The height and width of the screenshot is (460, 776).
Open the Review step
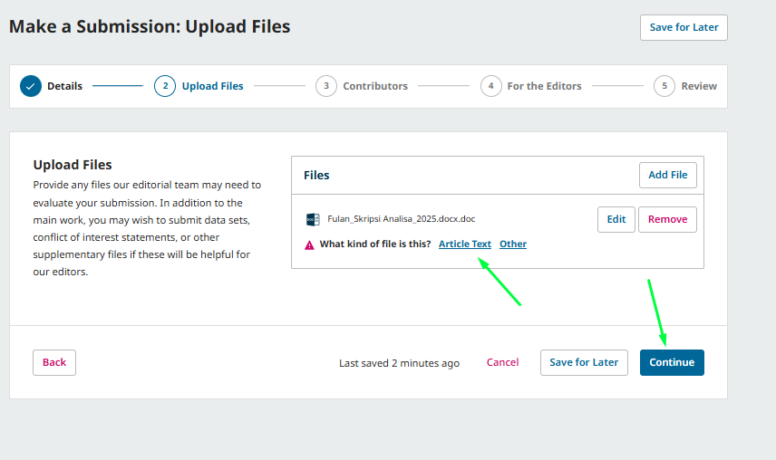[x=699, y=86]
